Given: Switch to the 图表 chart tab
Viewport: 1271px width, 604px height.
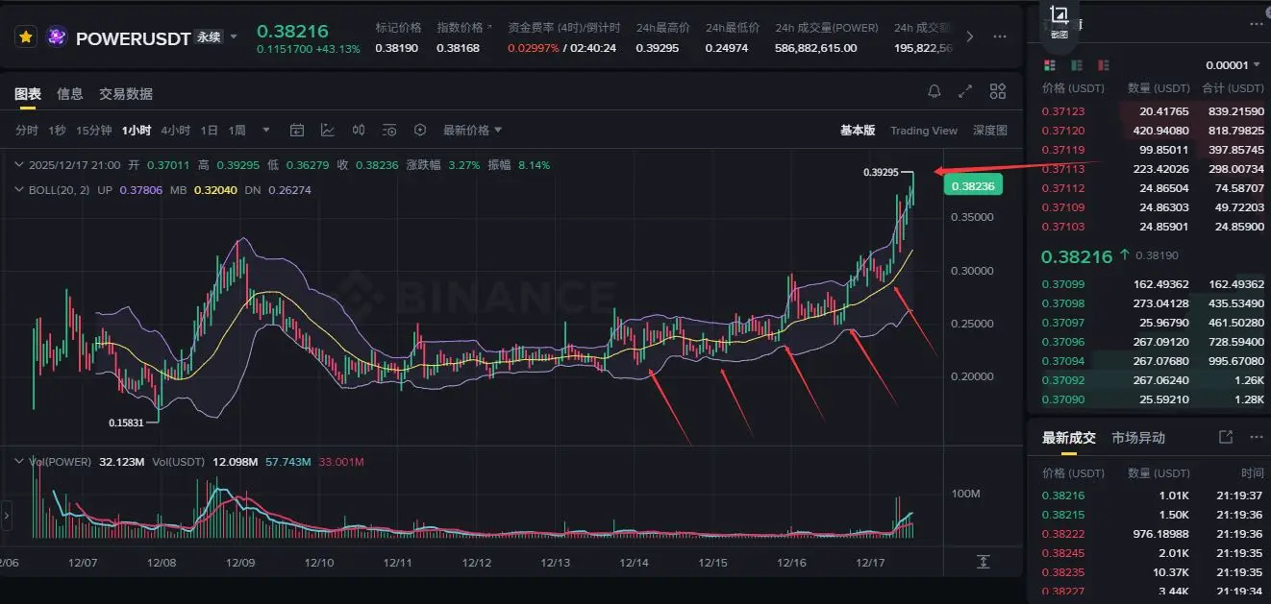Looking at the screenshot, I should (27, 93).
